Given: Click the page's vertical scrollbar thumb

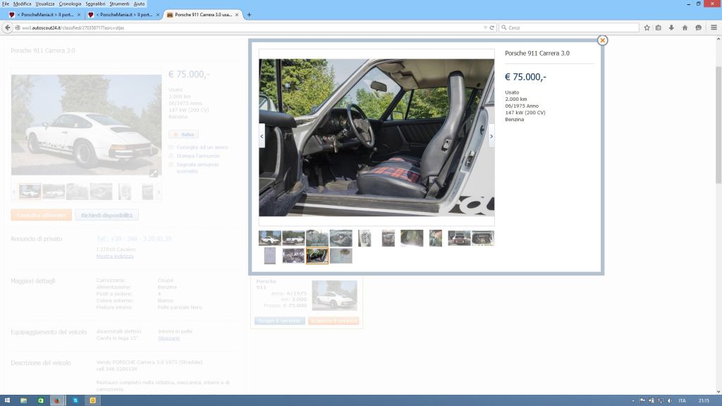Looking at the screenshot, I should point(718,124).
